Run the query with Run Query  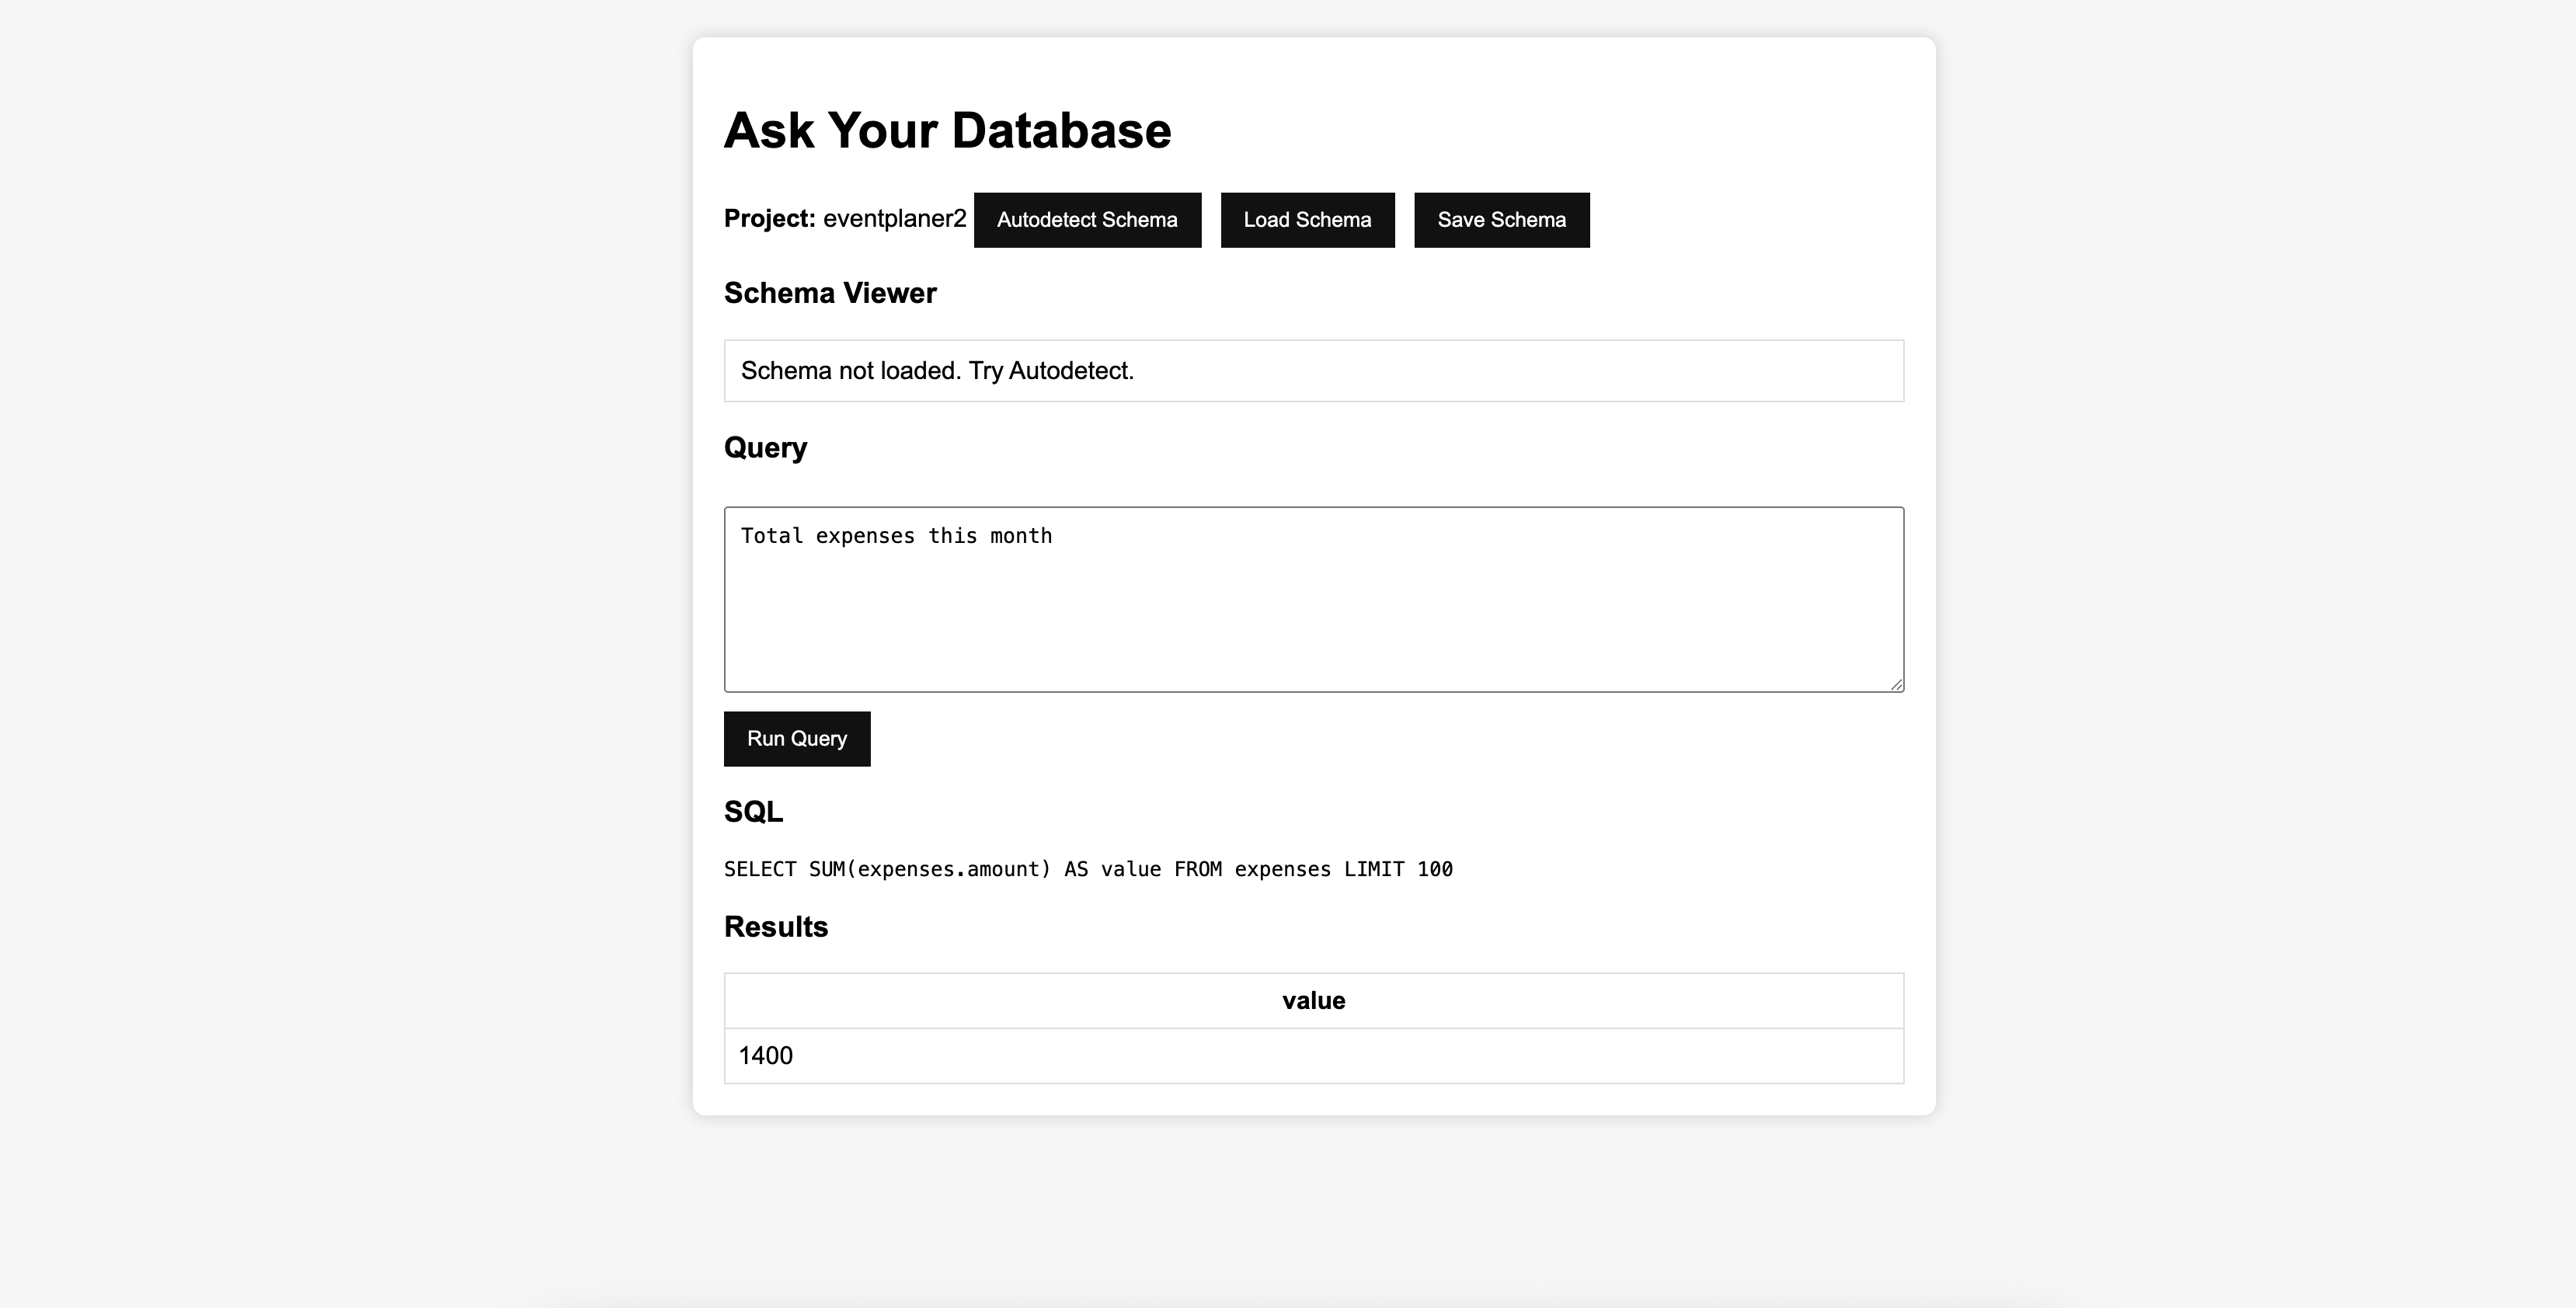797,739
